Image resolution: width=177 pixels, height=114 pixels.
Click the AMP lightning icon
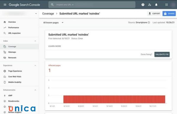pos(5,96)
